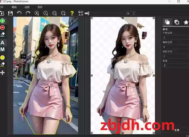Viewport: 189px width, 137px height.
Task: Switch to the foreground tab in the right panel
Action: tap(167, 22)
